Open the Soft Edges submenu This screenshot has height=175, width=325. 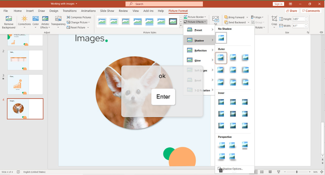pos(199,70)
